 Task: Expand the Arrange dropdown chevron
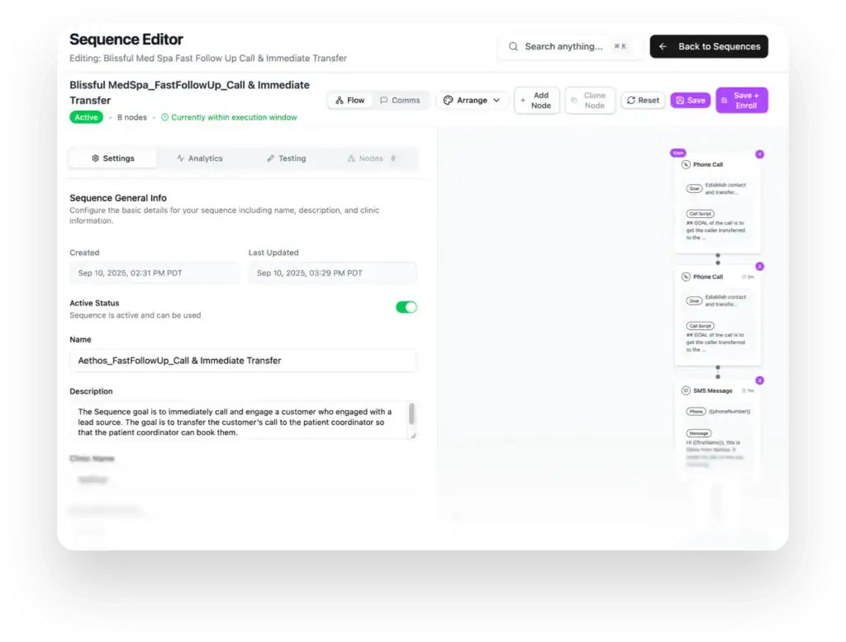click(x=497, y=101)
